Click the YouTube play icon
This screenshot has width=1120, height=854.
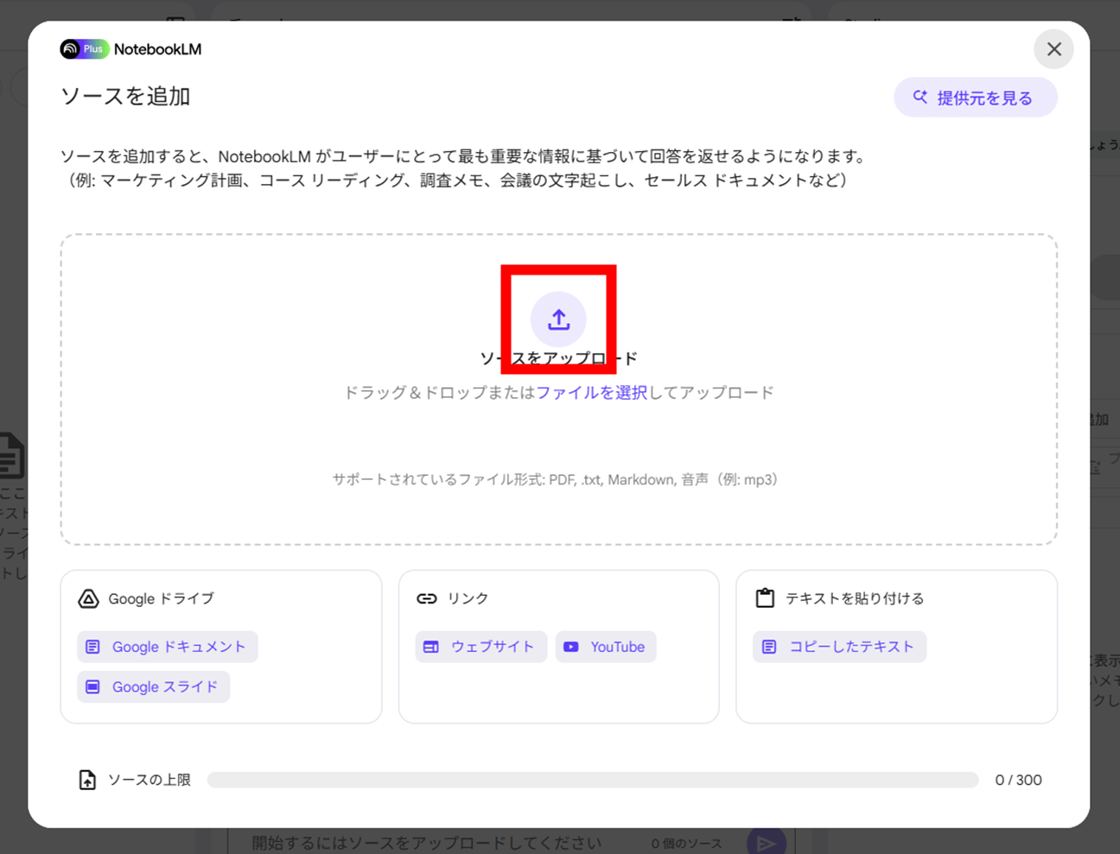tap(571, 647)
